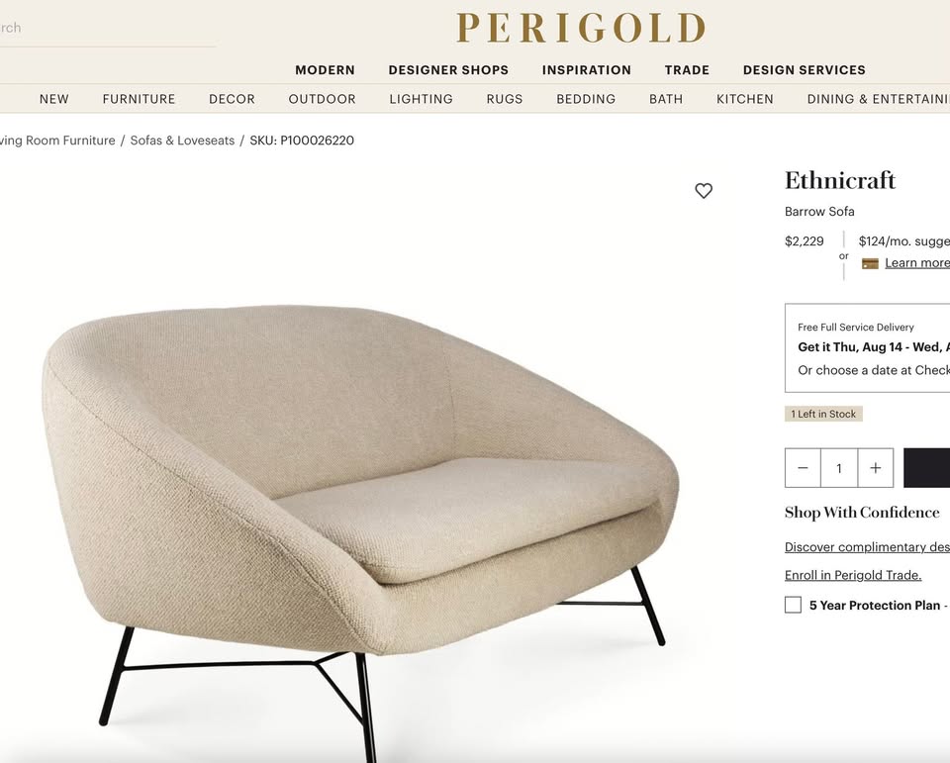Click the dark add to cart button
The height and width of the screenshot is (763, 950).
(926, 468)
